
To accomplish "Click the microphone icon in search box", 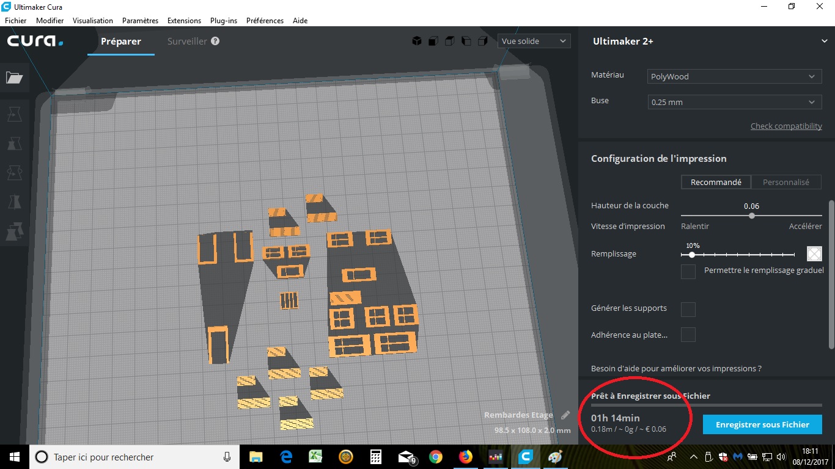I will pyautogui.click(x=227, y=457).
